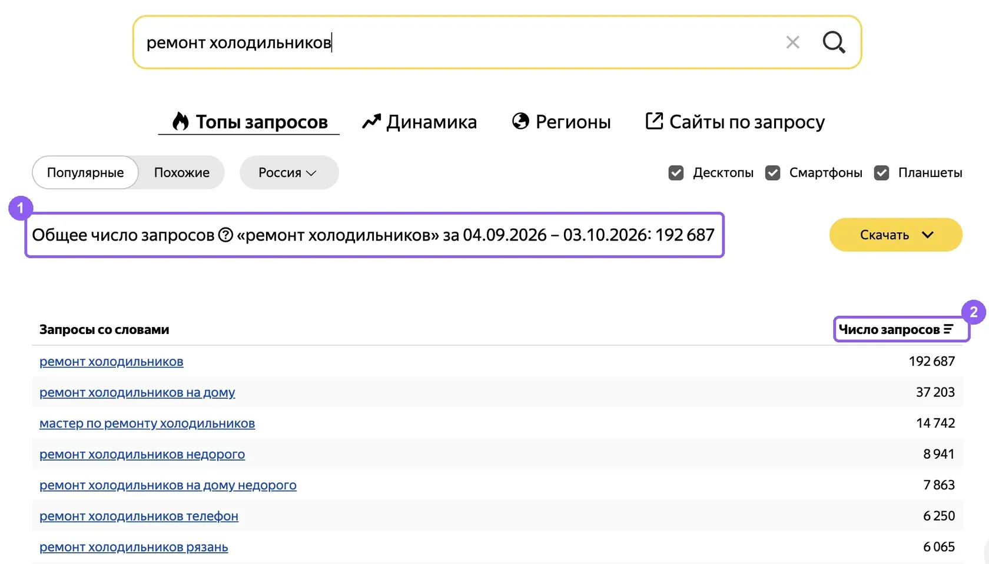Image resolution: width=989 pixels, height=564 pixels.
Task: Open the ремонт холодильников телефон link
Action: pos(139,516)
